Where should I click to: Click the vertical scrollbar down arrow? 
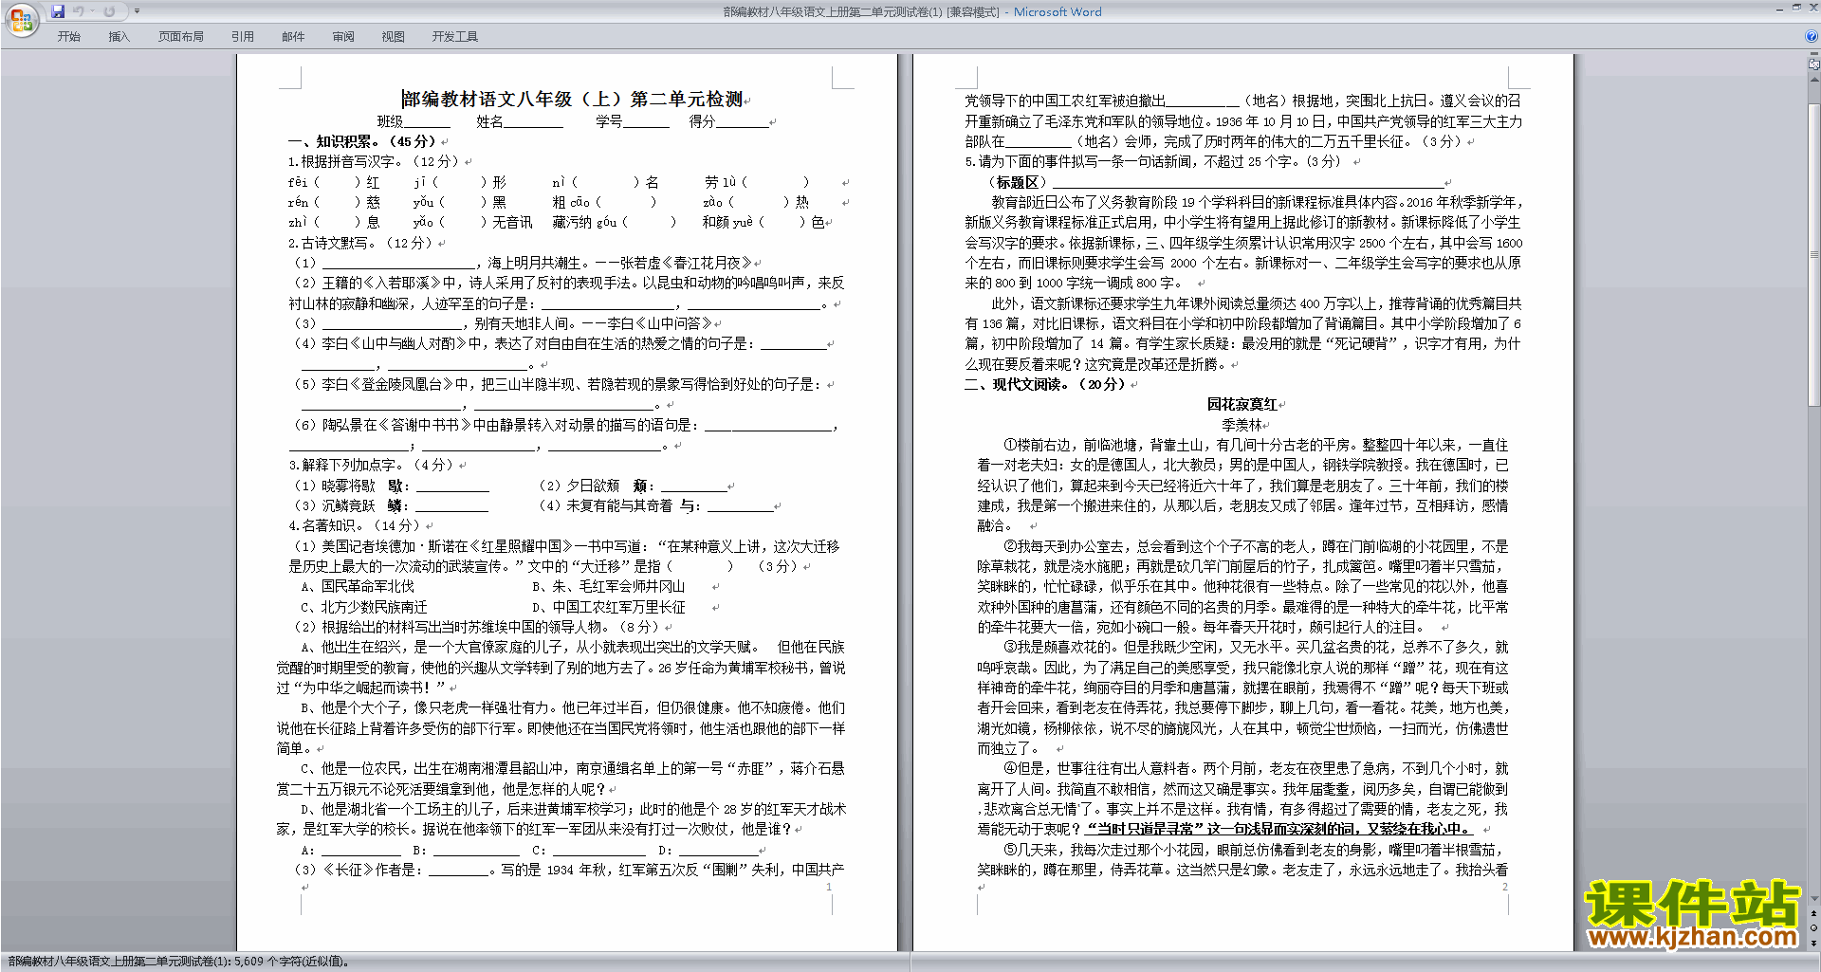coord(1814,898)
